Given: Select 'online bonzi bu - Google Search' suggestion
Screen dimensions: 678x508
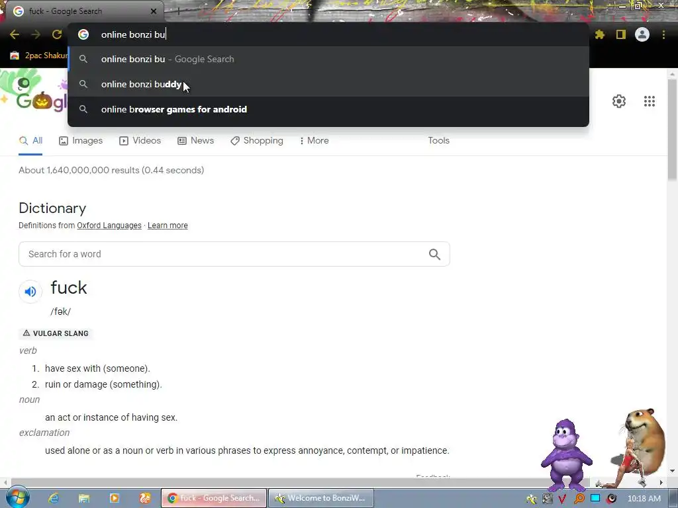Looking at the screenshot, I should (328, 59).
